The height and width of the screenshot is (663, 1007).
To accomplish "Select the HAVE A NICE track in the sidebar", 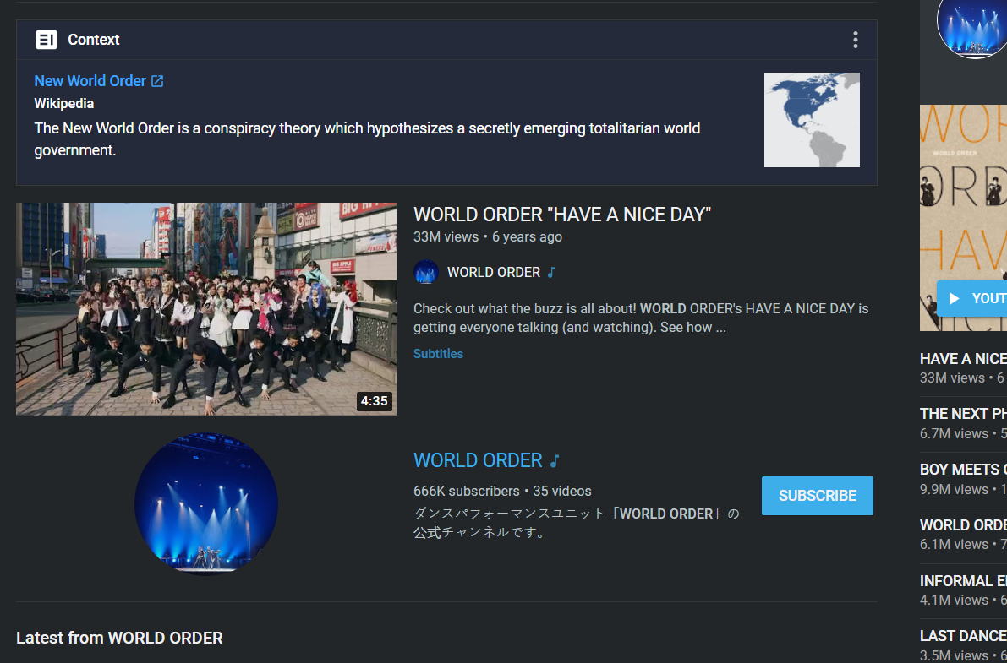I will 963,367.
